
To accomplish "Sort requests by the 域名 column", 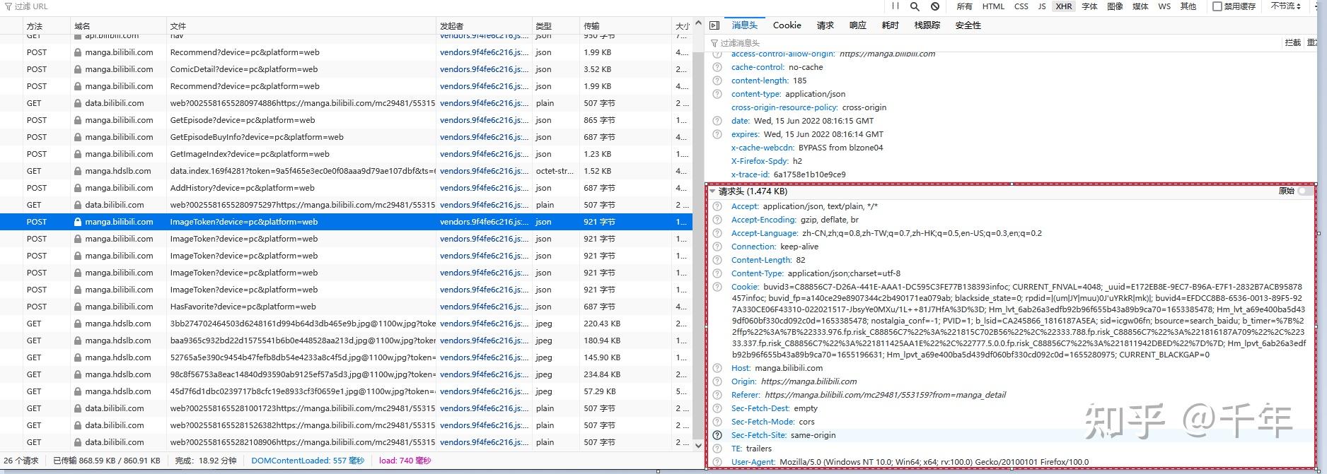I will click(x=119, y=26).
